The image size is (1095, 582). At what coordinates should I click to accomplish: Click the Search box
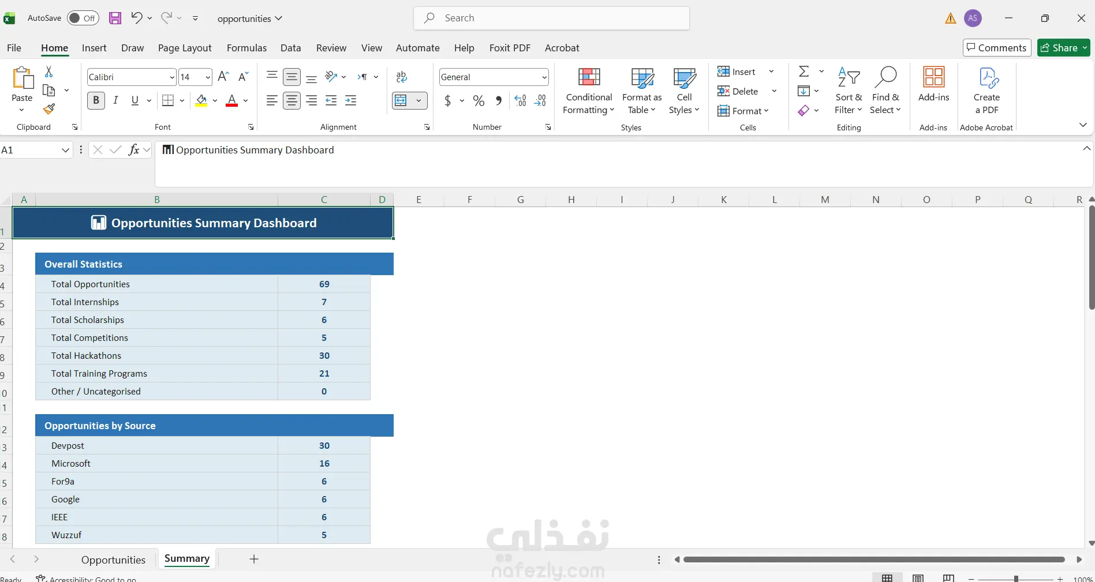coord(551,18)
